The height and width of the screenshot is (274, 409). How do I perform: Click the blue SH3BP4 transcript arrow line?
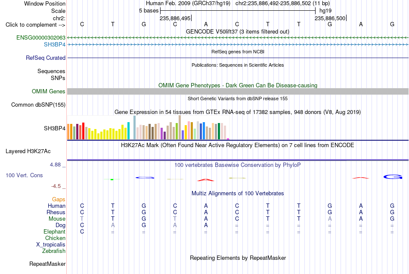238,45
